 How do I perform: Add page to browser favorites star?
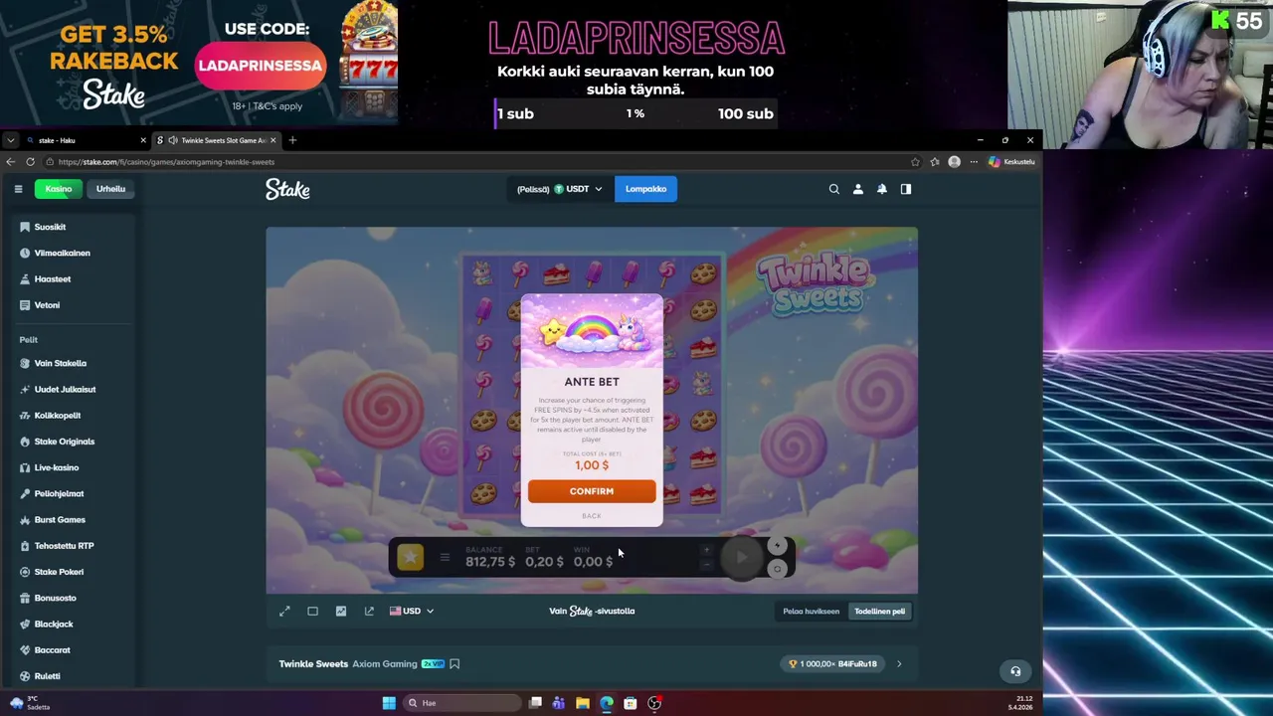tap(915, 161)
